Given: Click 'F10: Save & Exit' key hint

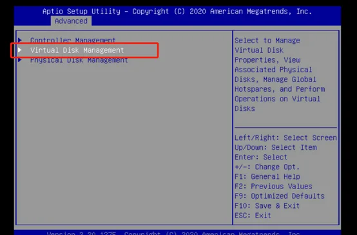Looking at the screenshot, I should click(267, 205).
